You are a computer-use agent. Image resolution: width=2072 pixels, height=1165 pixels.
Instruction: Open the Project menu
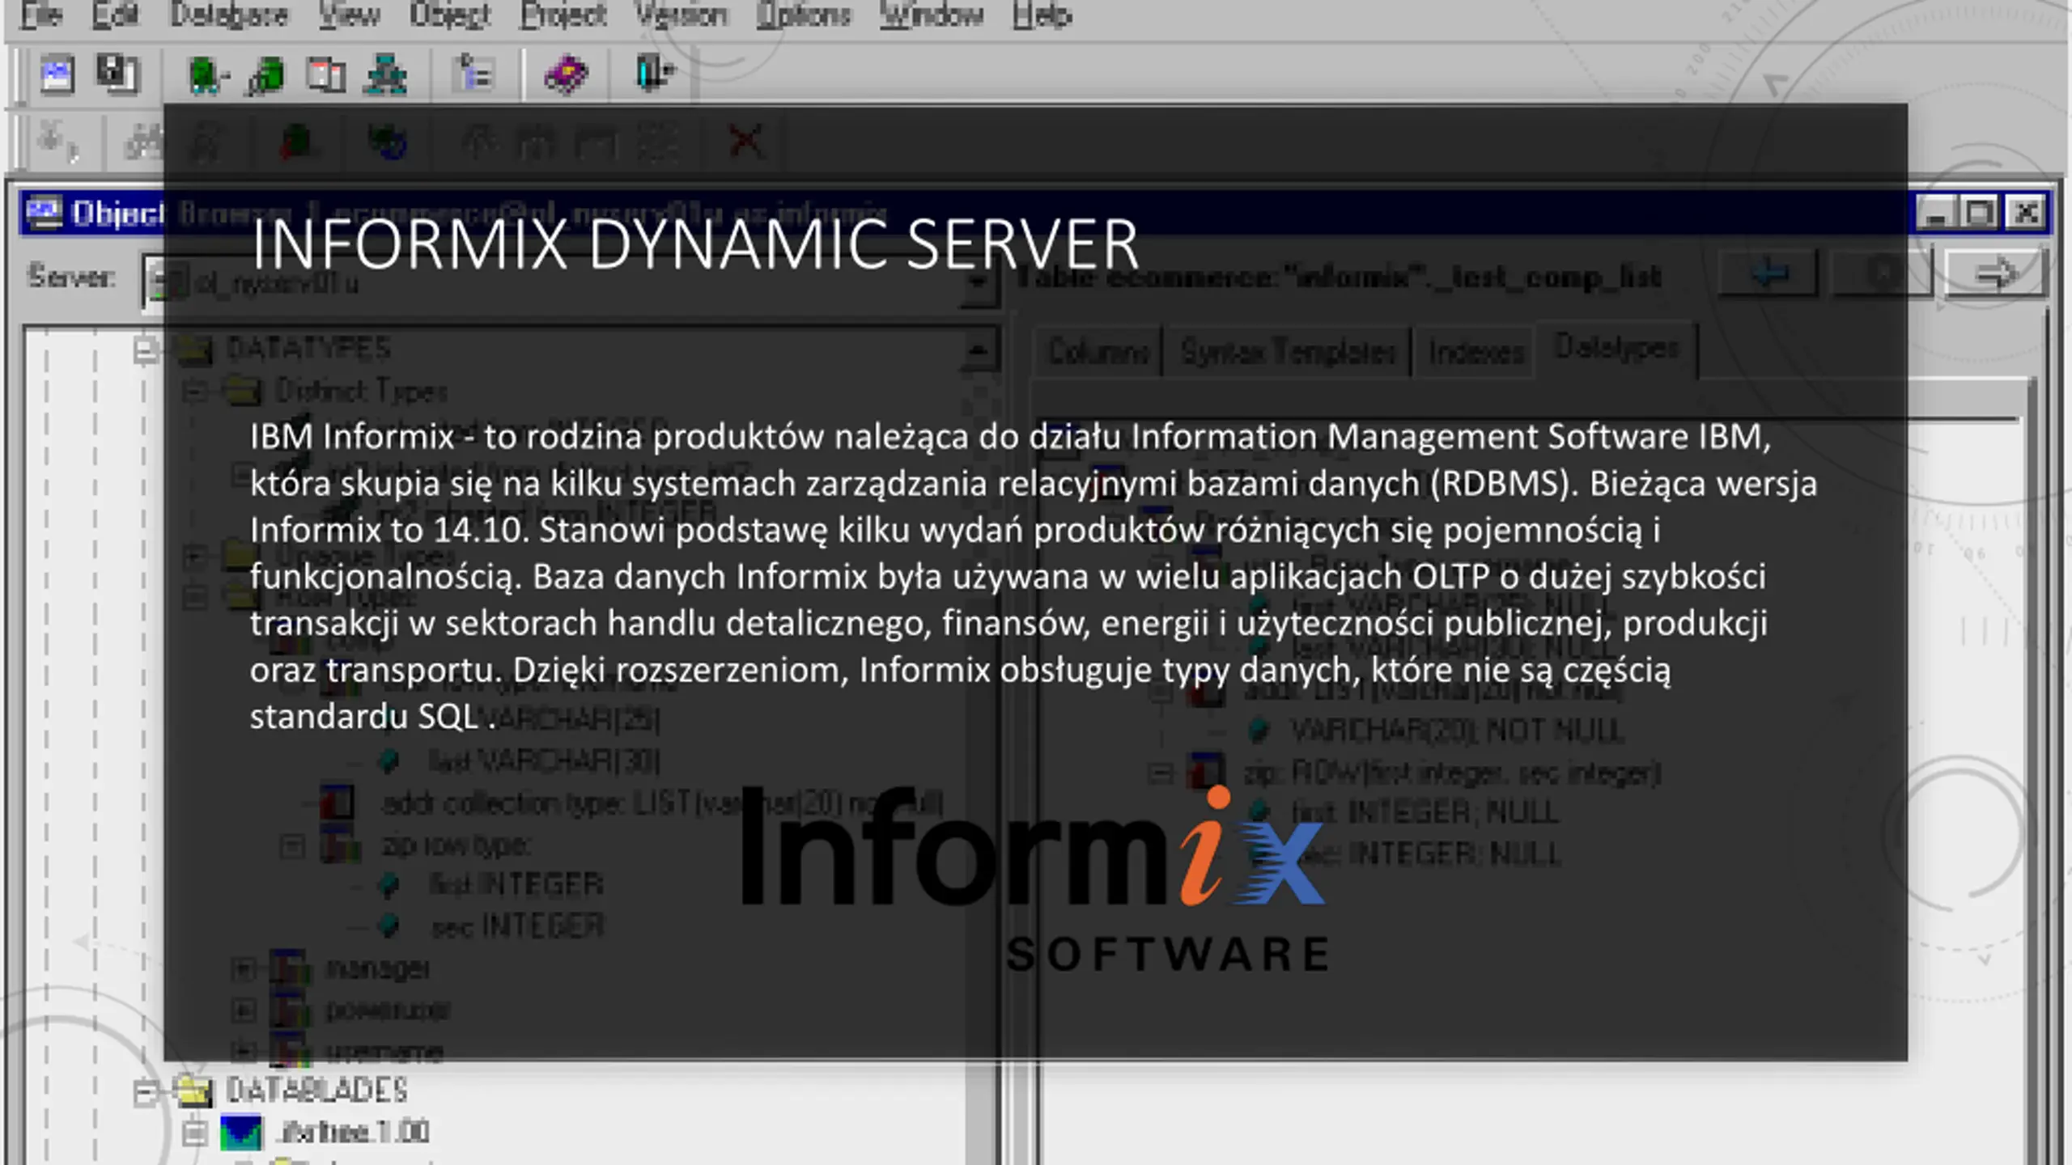(563, 15)
